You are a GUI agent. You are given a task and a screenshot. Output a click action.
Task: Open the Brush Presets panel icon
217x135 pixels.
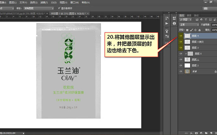point(167,31)
